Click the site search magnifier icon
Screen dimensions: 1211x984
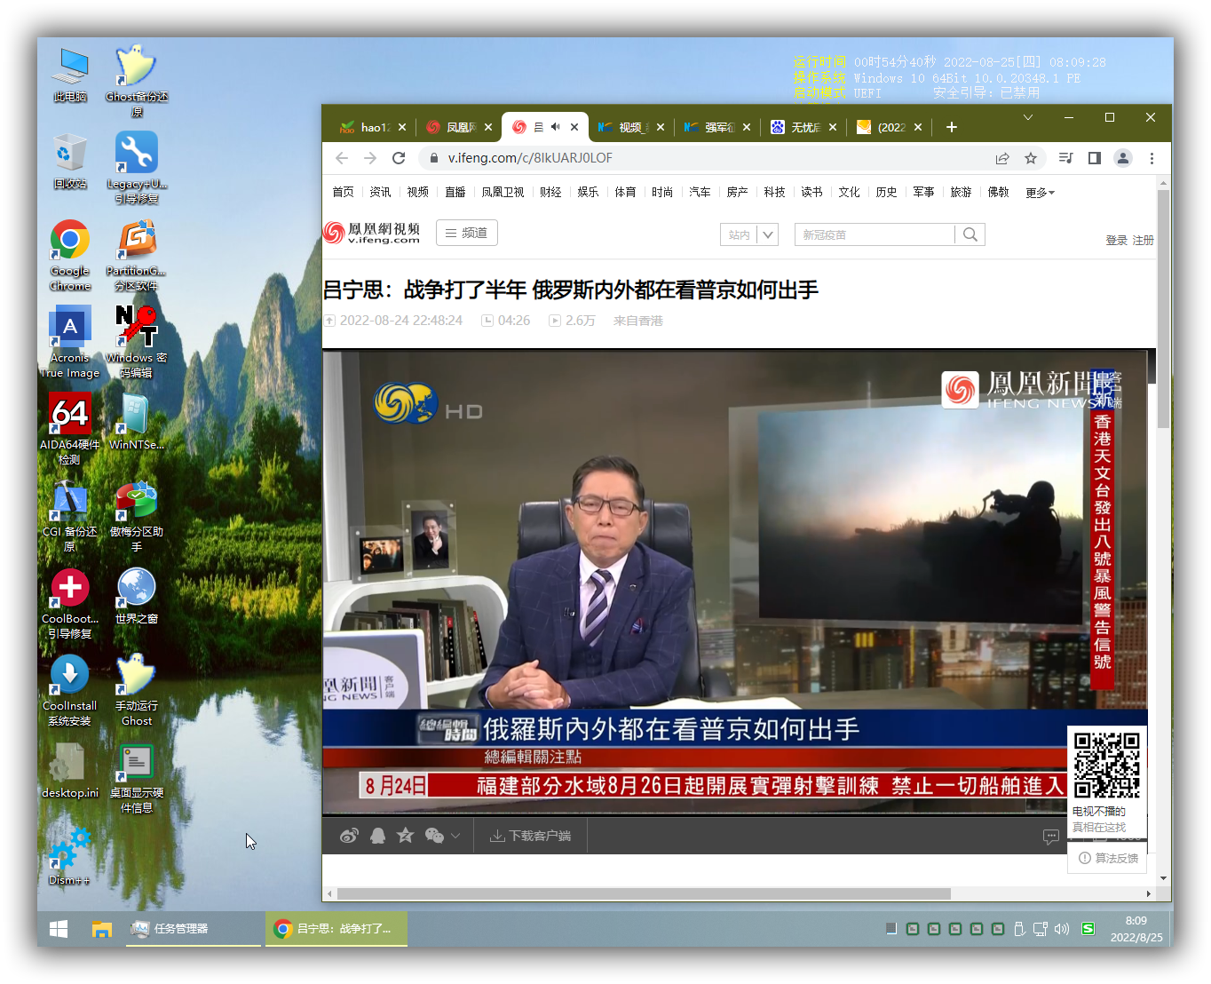point(970,234)
